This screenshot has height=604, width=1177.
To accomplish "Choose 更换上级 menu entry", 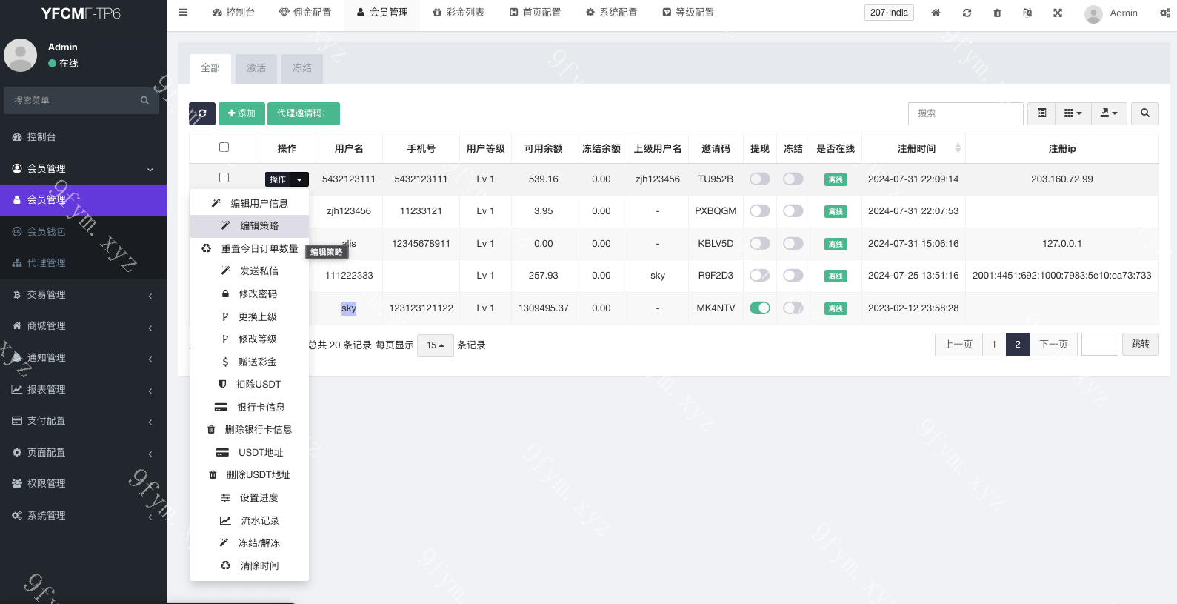I will (250, 317).
